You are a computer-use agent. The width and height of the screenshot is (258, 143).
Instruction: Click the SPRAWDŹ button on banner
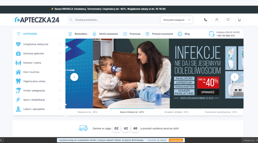(x=208, y=92)
